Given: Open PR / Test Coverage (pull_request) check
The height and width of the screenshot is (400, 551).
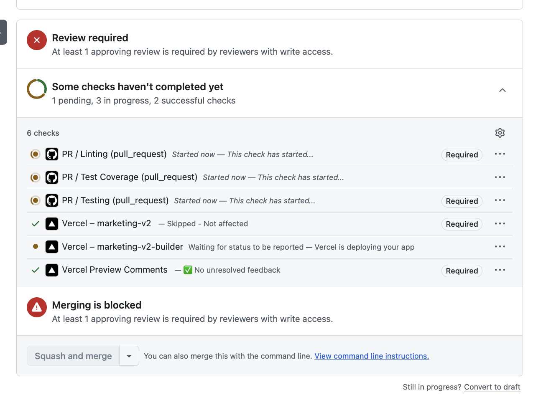Looking at the screenshot, I should point(130,177).
